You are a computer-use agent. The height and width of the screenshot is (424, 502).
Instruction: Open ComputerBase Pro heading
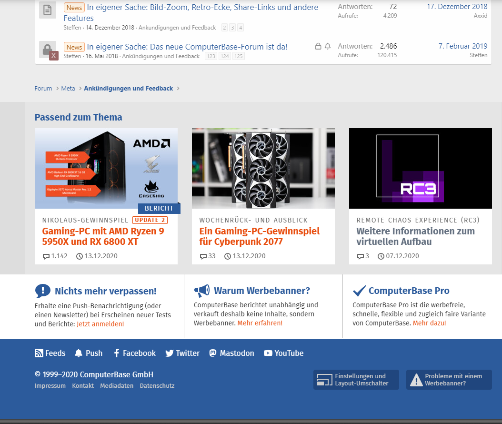[409, 291]
